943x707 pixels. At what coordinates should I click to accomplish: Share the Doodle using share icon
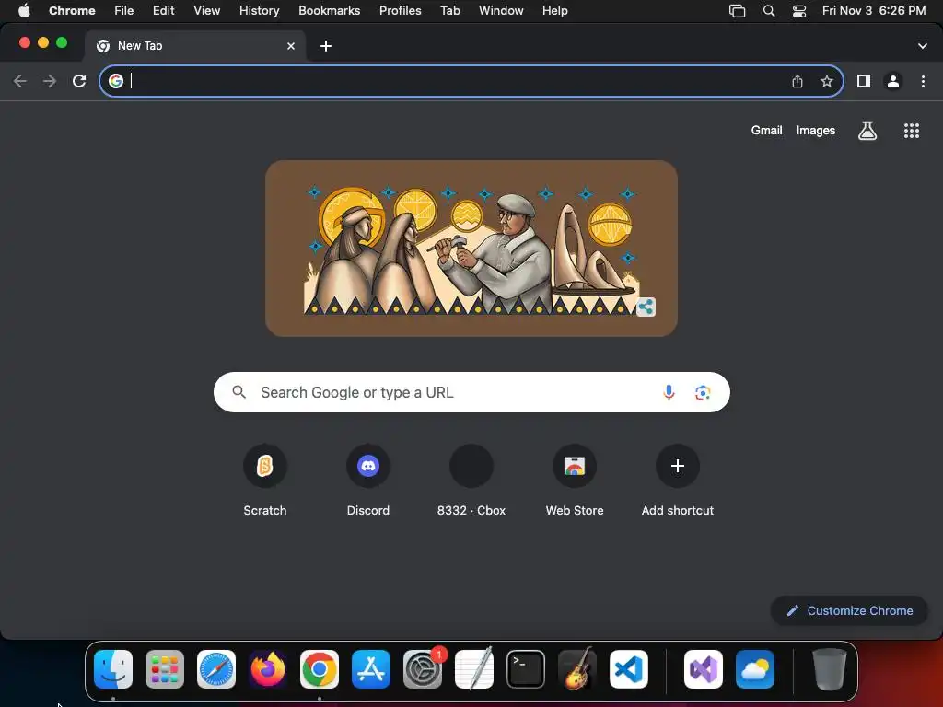[646, 307]
